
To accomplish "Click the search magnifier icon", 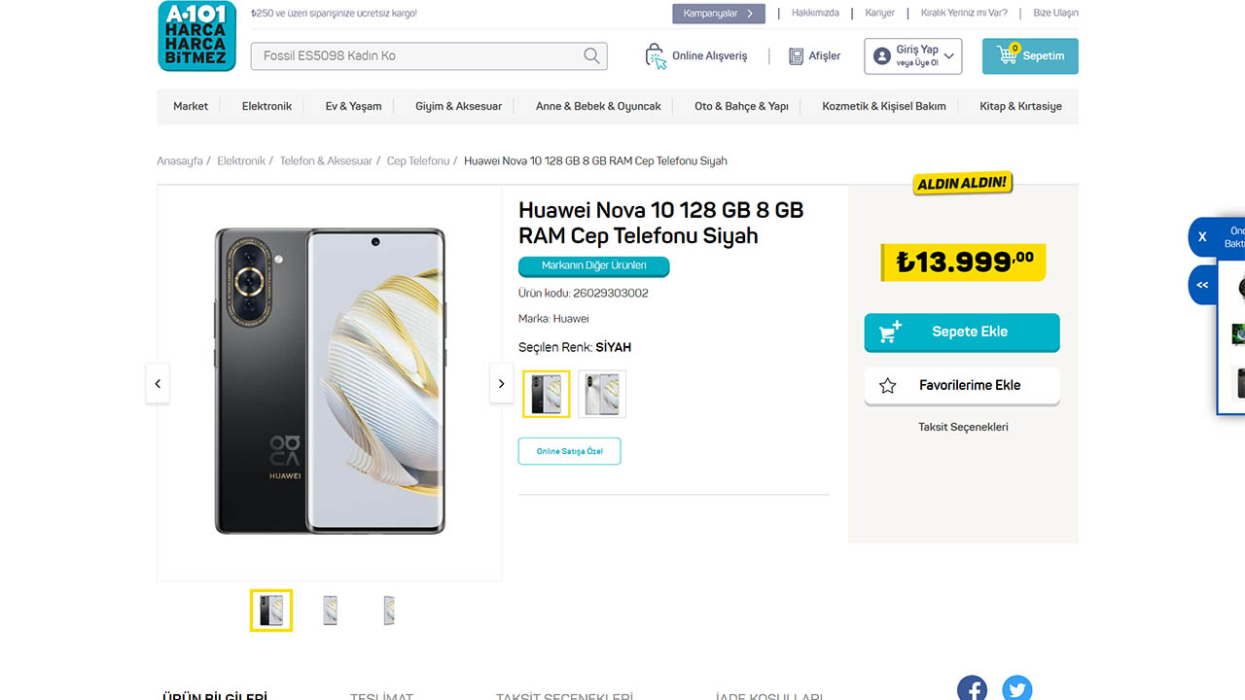I will pos(591,55).
